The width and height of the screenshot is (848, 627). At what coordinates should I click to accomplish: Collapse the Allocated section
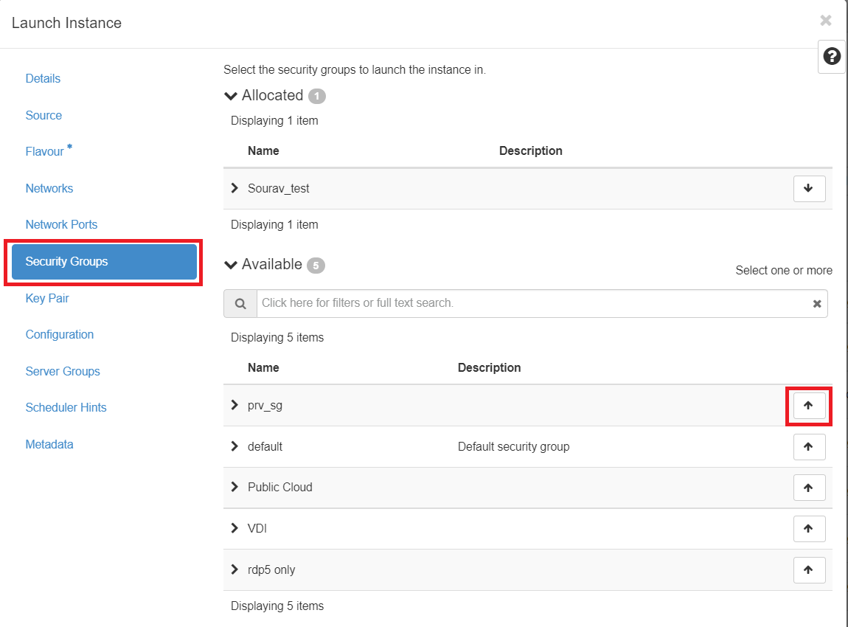(232, 96)
